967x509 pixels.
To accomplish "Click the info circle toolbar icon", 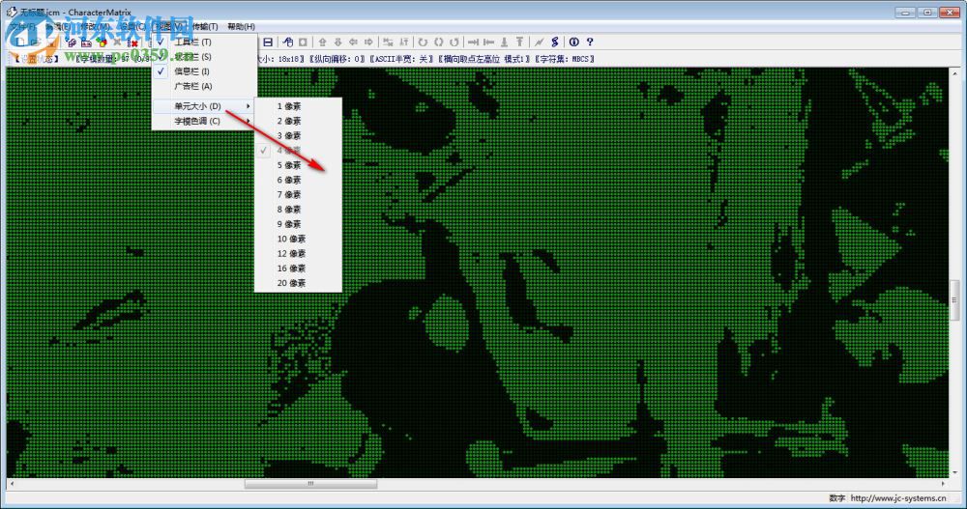I will [573, 42].
